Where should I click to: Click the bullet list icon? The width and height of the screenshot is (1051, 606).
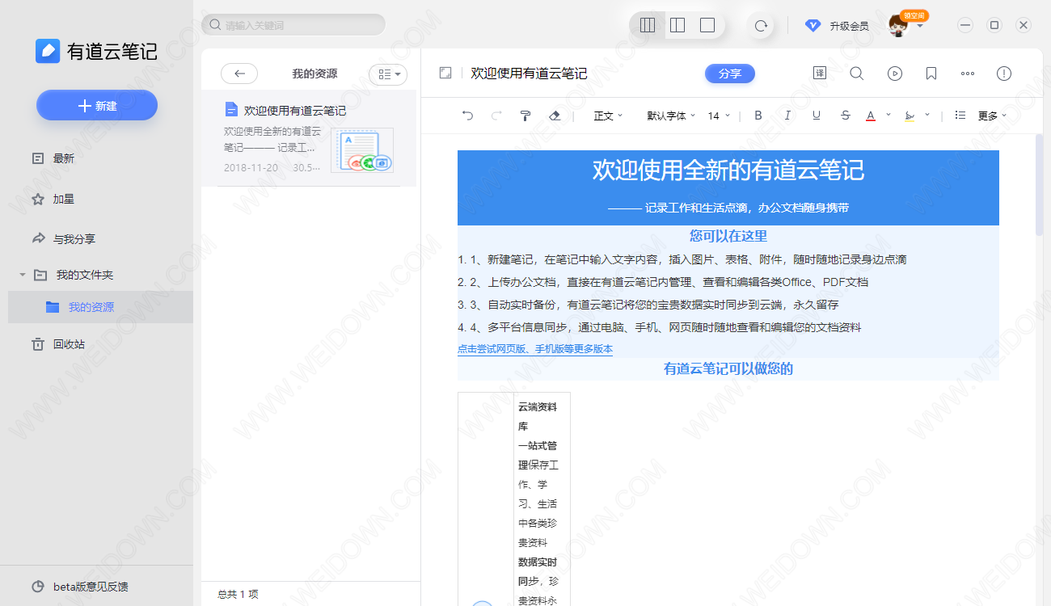tap(960, 116)
